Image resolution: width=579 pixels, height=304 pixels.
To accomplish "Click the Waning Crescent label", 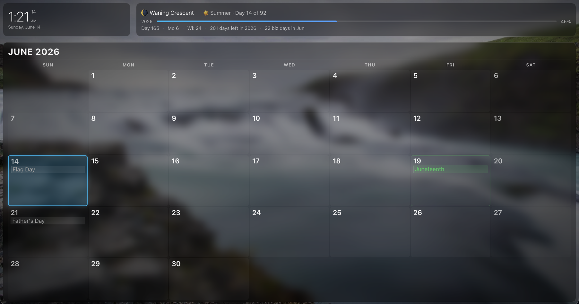I will [x=172, y=13].
